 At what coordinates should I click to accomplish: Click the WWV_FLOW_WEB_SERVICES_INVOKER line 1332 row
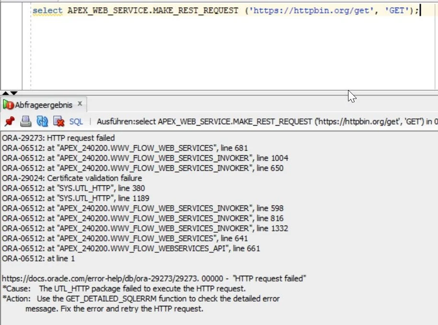pyautogui.click(x=145, y=228)
